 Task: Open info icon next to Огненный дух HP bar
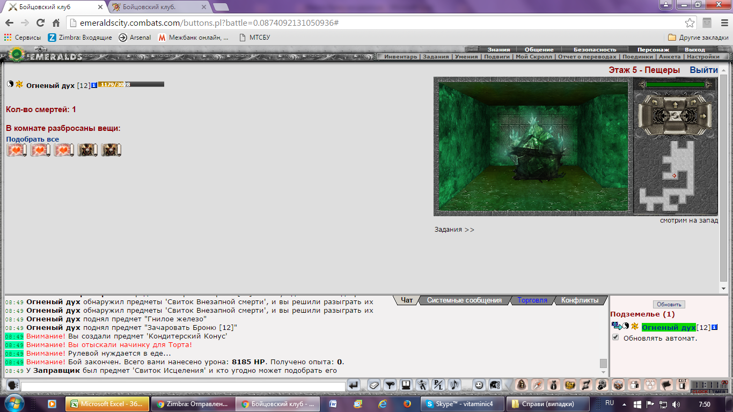(94, 85)
